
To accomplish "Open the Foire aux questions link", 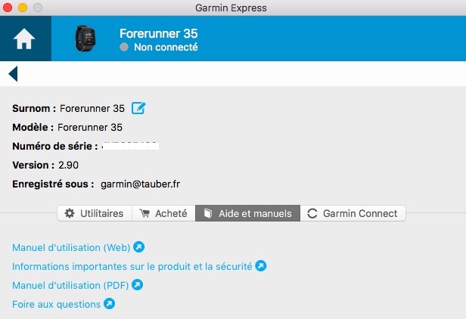I will [57, 304].
